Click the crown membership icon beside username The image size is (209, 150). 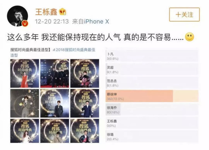(x=63, y=12)
